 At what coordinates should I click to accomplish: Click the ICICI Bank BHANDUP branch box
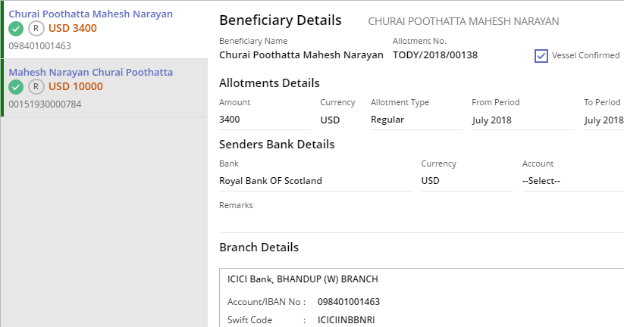click(422, 297)
